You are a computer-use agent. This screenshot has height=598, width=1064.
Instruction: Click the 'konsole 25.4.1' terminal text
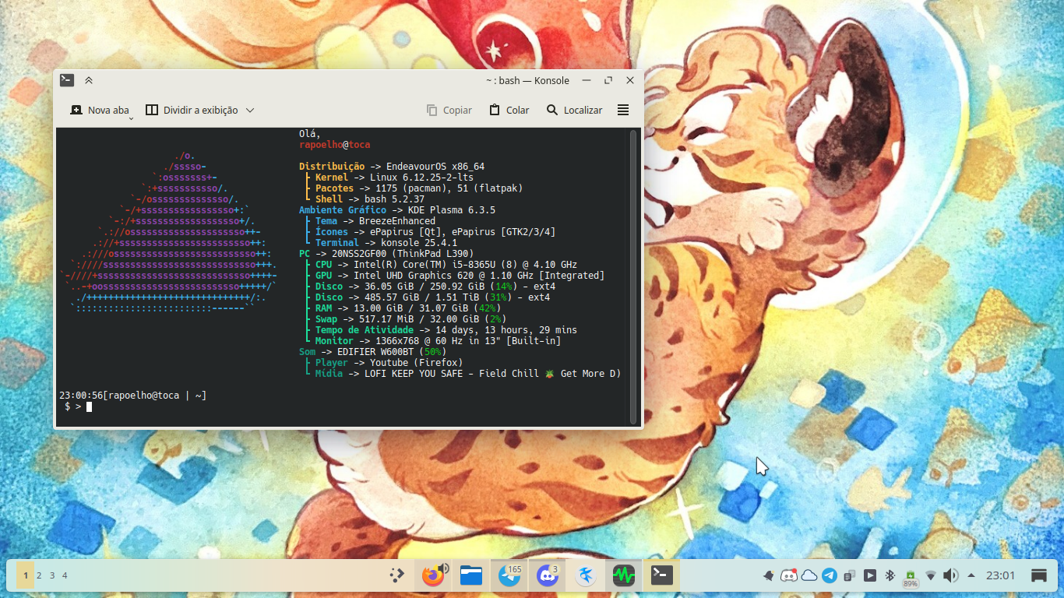[419, 243]
